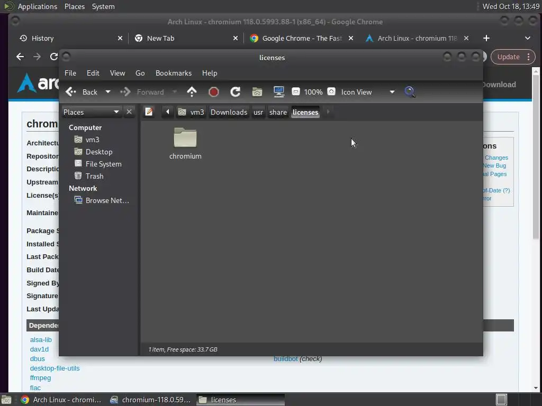Open the Bookmarks menu
The height and width of the screenshot is (406, 542).
174,73
